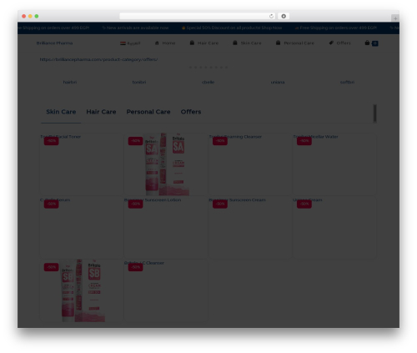This screenshot has width=417, height=353.
Task: Open the tonibri brand link
Action: (139, 83)
